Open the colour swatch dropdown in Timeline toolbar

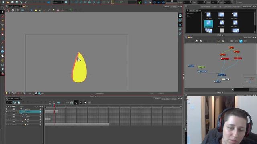point(11,102)
